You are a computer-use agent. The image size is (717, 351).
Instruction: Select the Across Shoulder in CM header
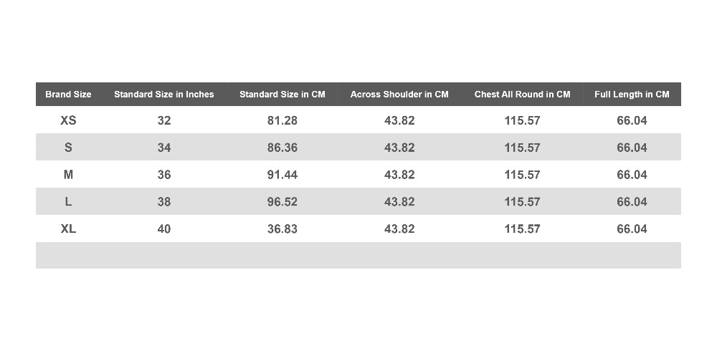[x=399, y=94]
